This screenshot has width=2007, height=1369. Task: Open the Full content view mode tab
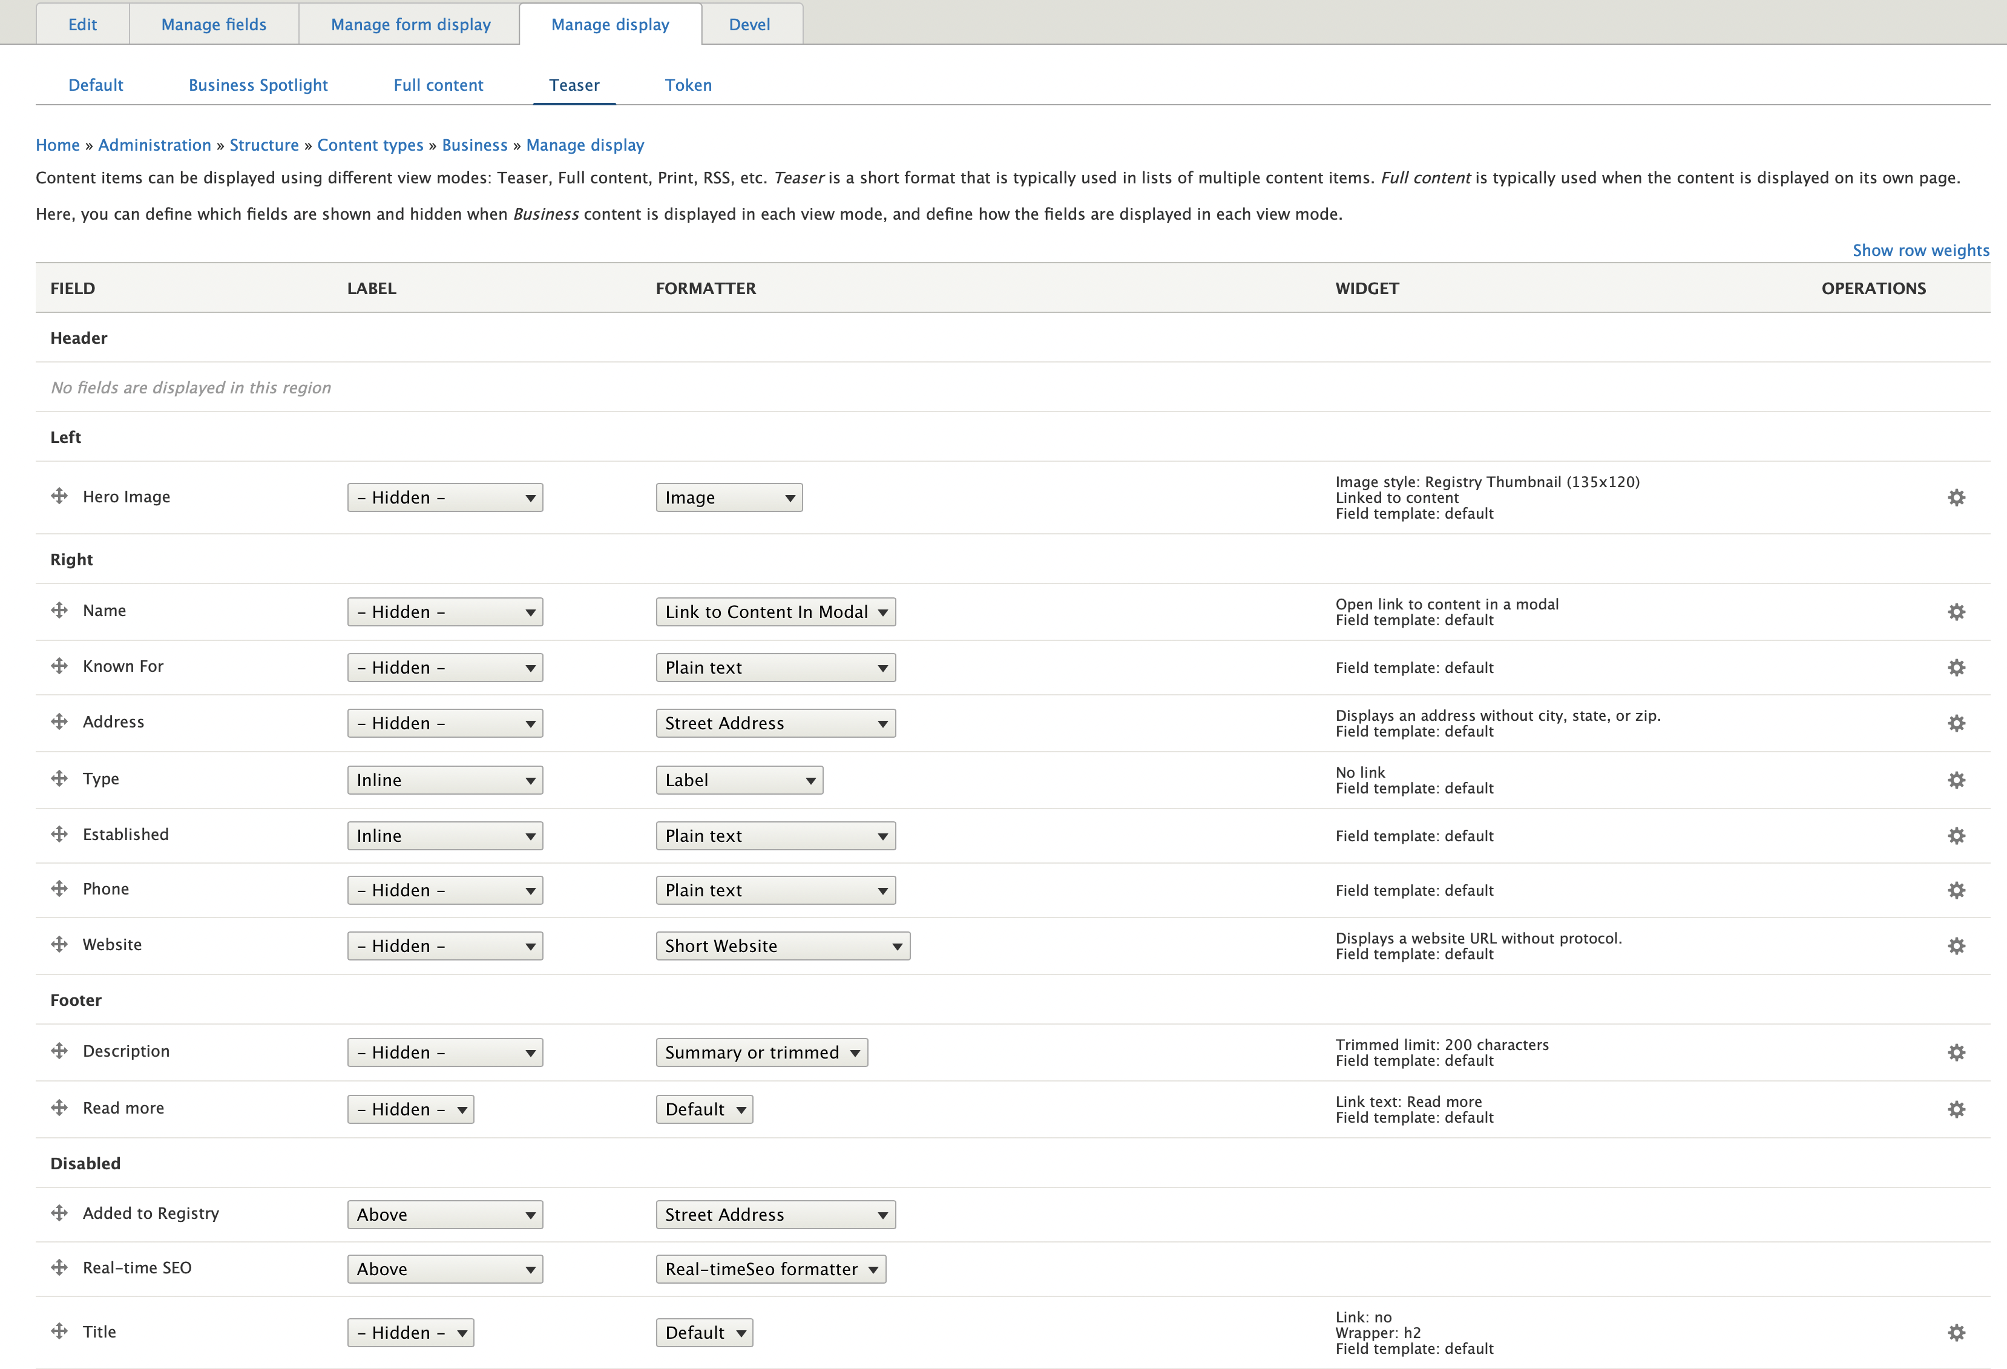click(x=438, y=85)
